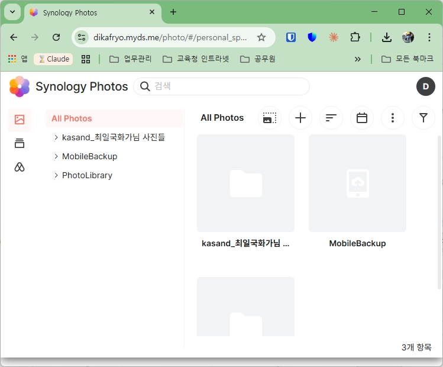
Task: Open the tab search dropdown arrow
Action: click(12, 12)
